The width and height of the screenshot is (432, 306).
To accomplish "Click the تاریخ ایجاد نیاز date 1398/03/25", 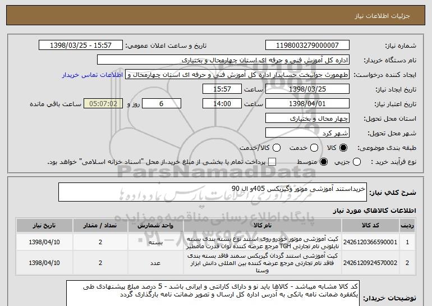I will tap(307, 89).
